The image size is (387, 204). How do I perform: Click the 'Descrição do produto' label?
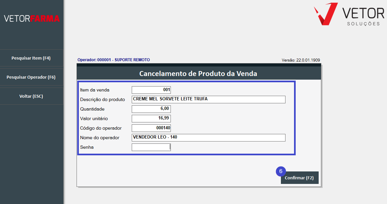point(102,99)
